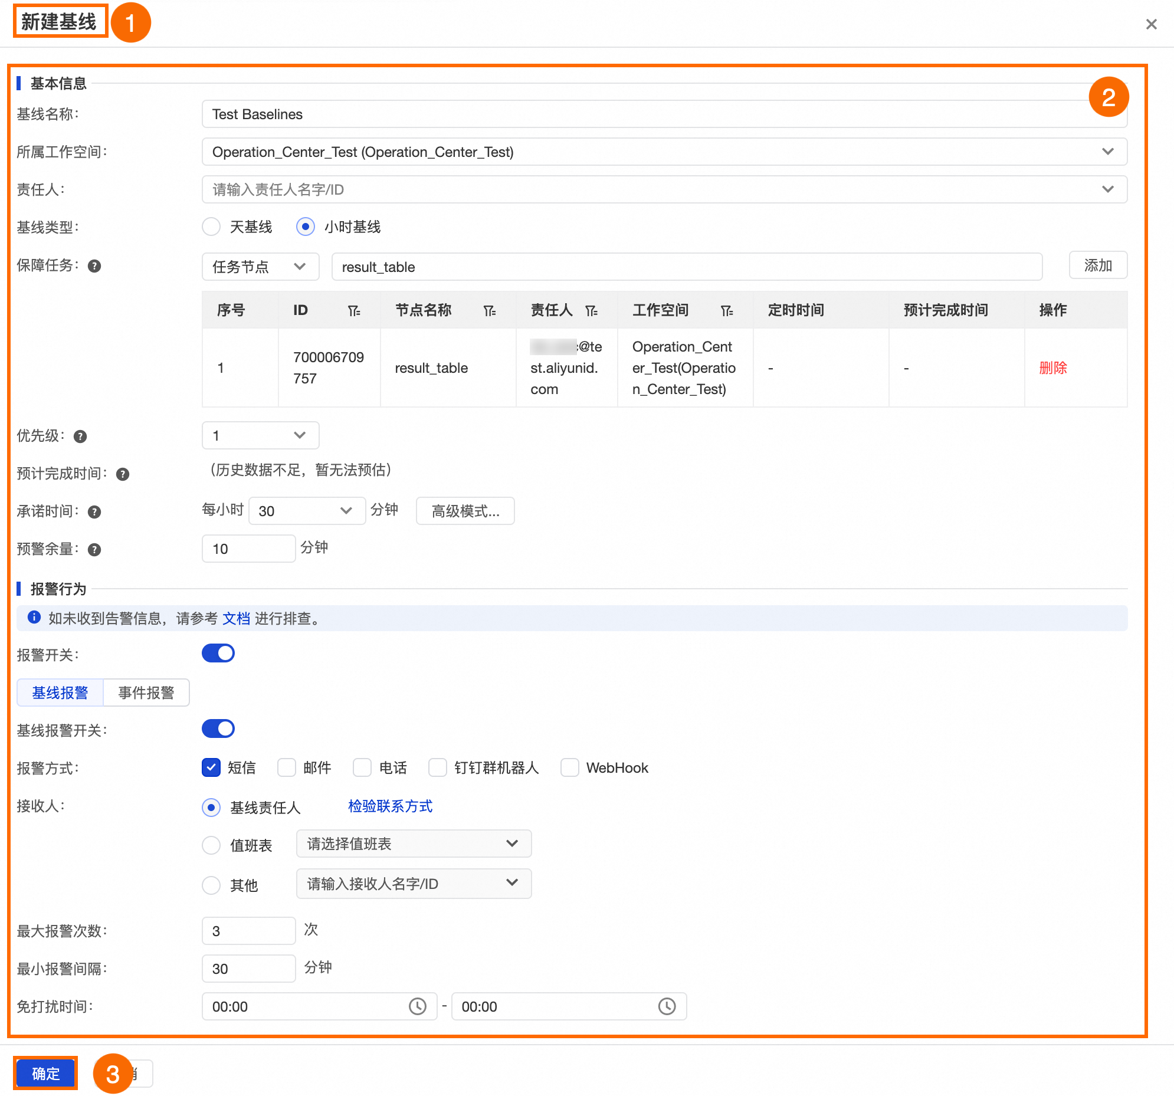1174x1096 pixels.
Task: Open the 请输入接收人名字/ID dropdown
Action: click(x=414, y=884)
